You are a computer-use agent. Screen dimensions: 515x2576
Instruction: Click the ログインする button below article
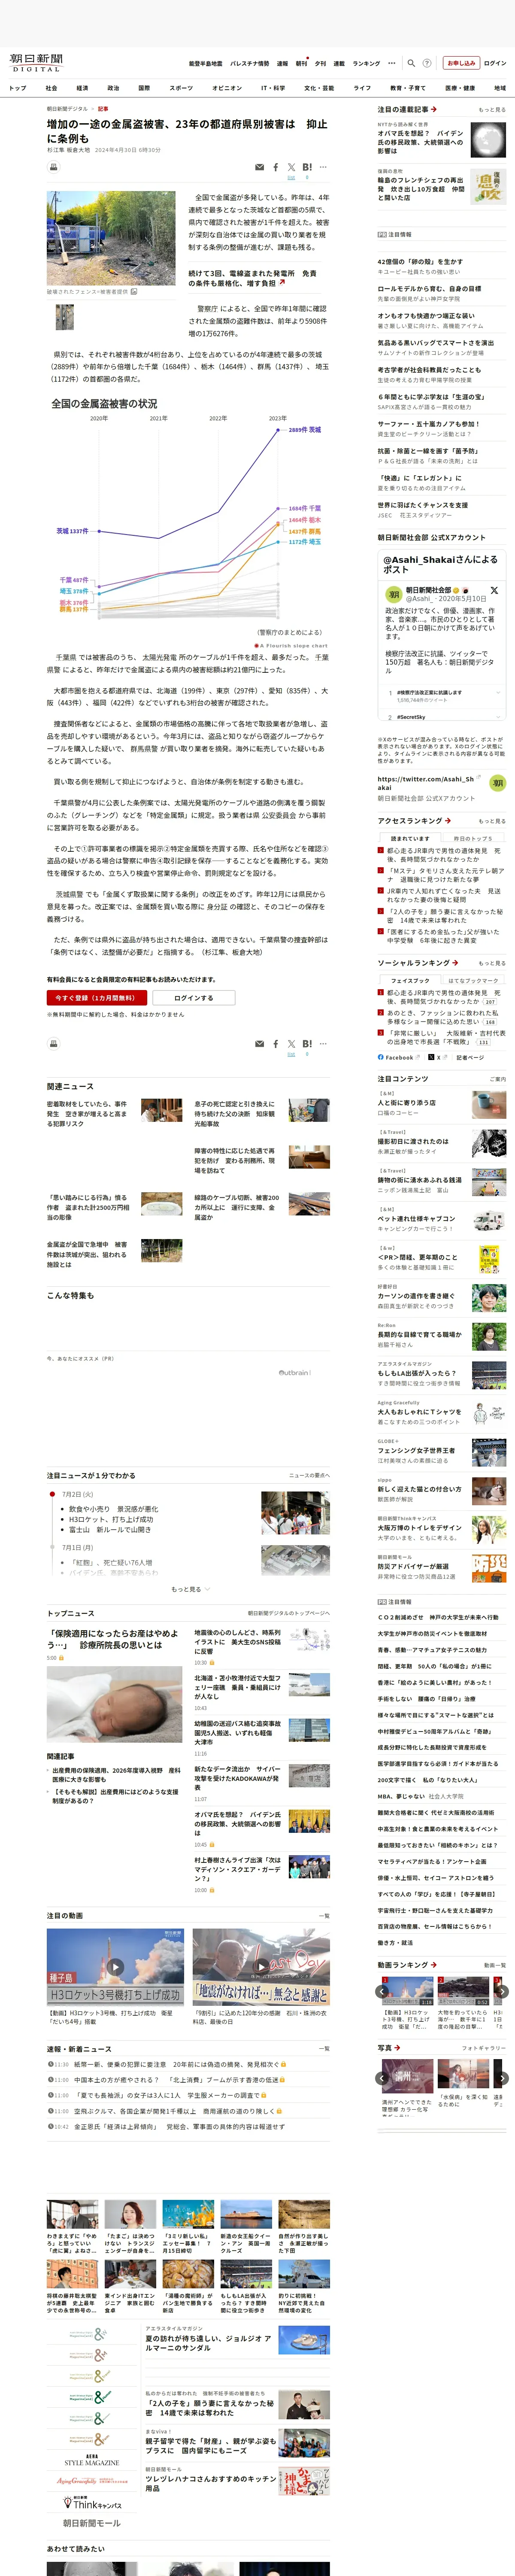(194, 998)
